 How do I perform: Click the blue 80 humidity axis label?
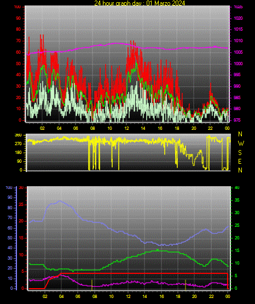[10, 208]
